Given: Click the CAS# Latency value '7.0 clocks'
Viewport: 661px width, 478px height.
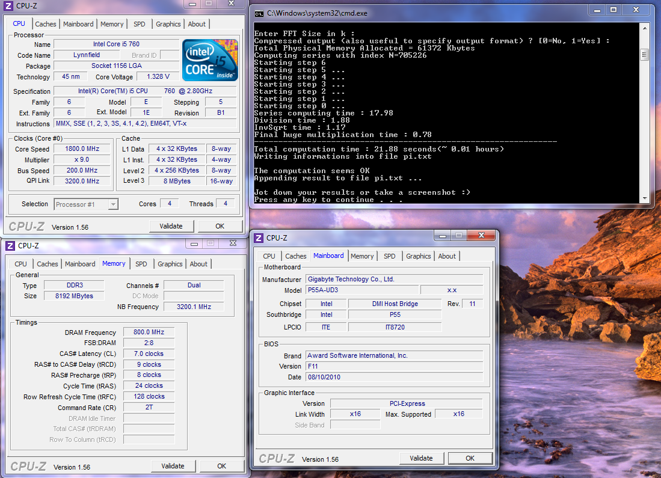Looking at the screenshot, I should (149, 354).
